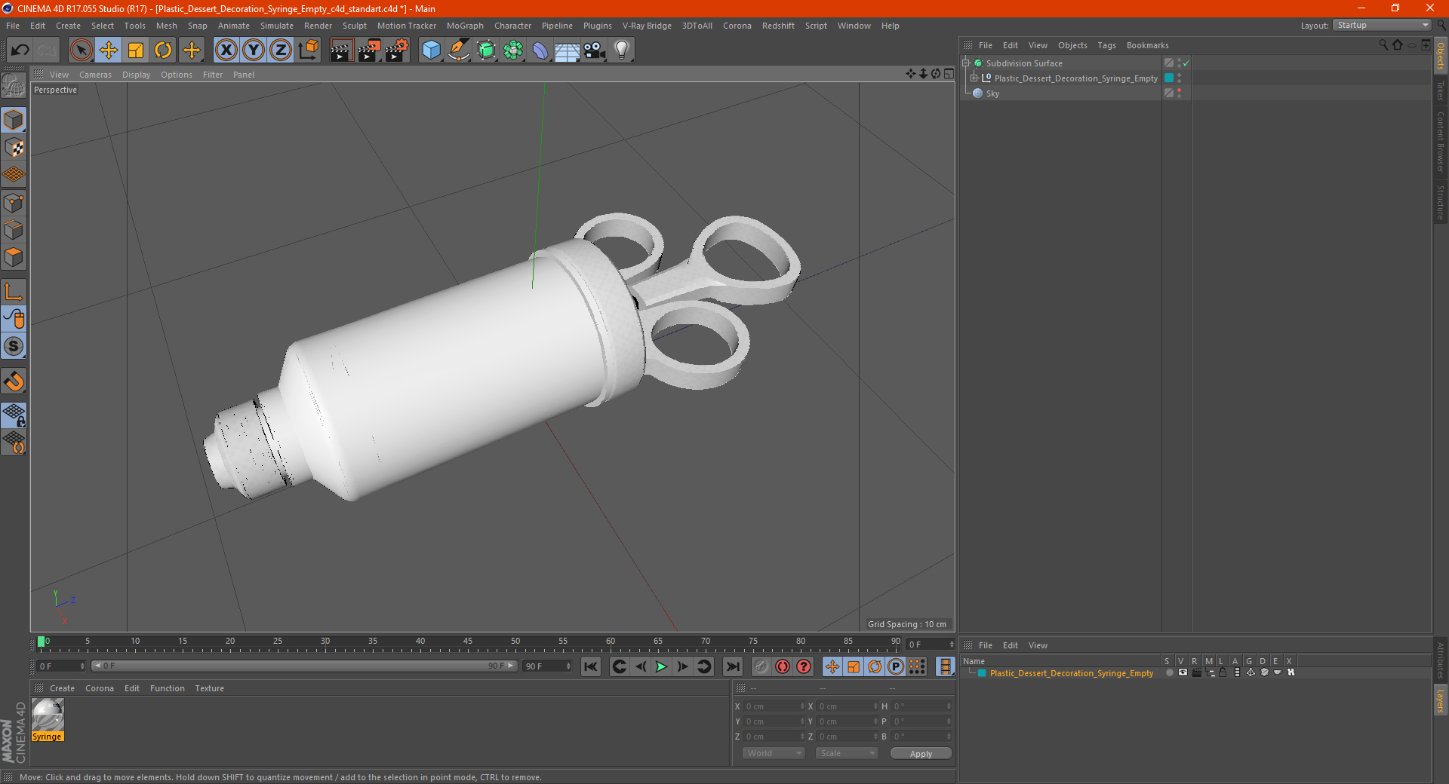The width and height of the screenshot is (1449, 784).
Task: Open the Scale mode dropdown
Action: click(x=847, y=753)
